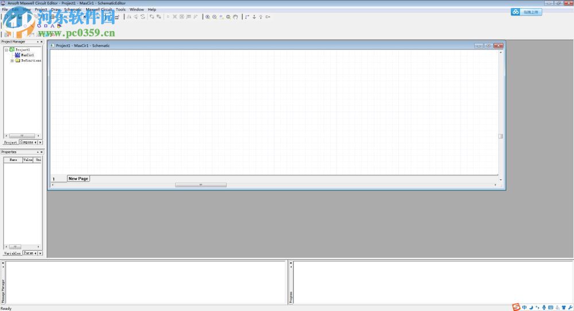Click the Zoom Out magnifier icon
574x311 pixels.
pyautogui.click(x=215, y=17)
